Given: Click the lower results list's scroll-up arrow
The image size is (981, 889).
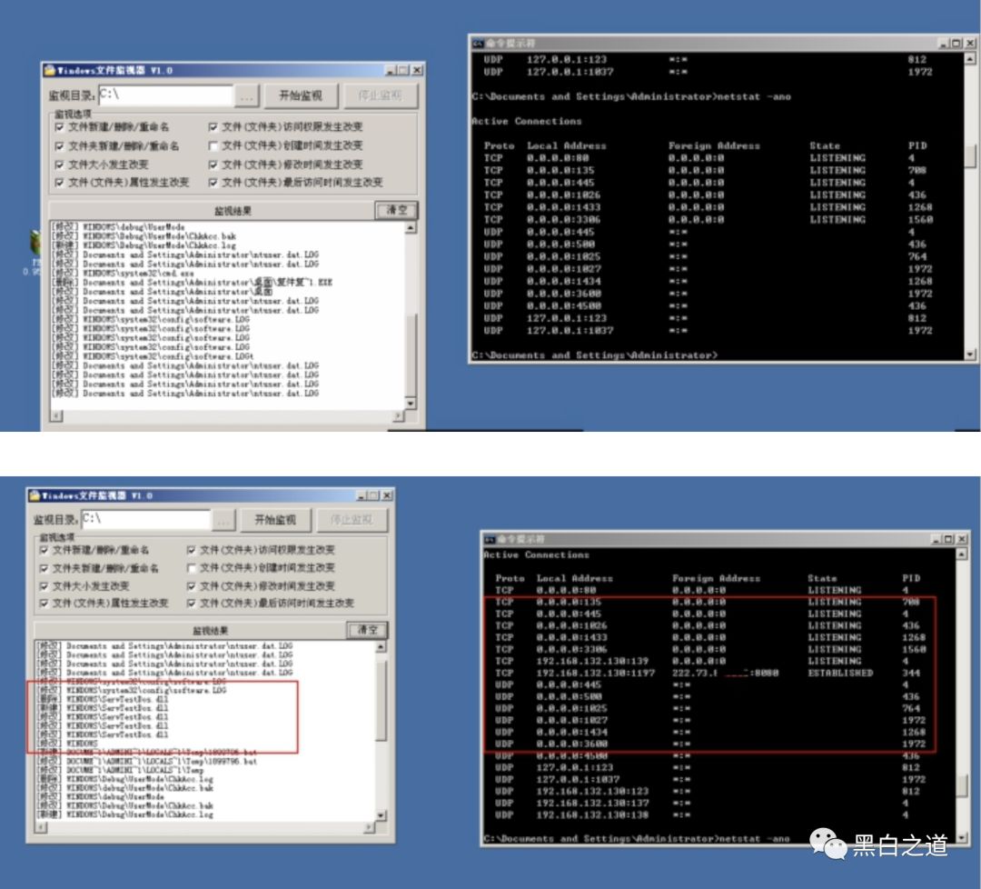Looking at the screenshot, I should tap(381, 646).
